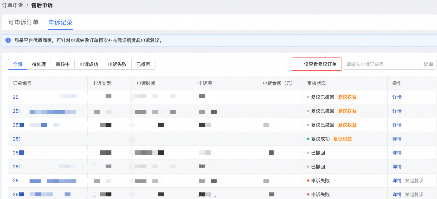Choose the 已撤回 filter button
The width and height of the screenshot is (437, 199).
tap(143, 64)
